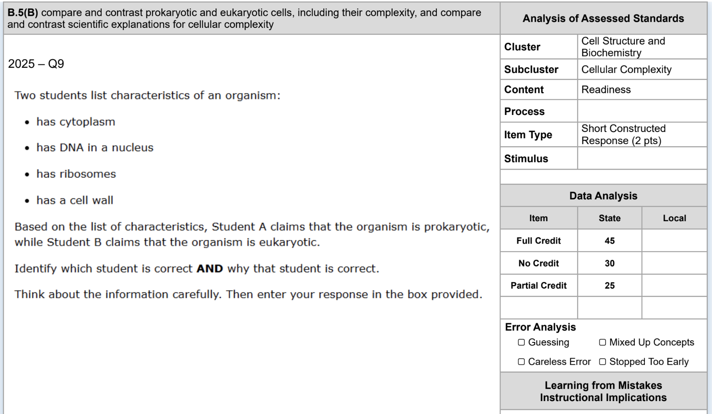Click the 'has DNA in a nucleus' bullet

coord(95,148)
